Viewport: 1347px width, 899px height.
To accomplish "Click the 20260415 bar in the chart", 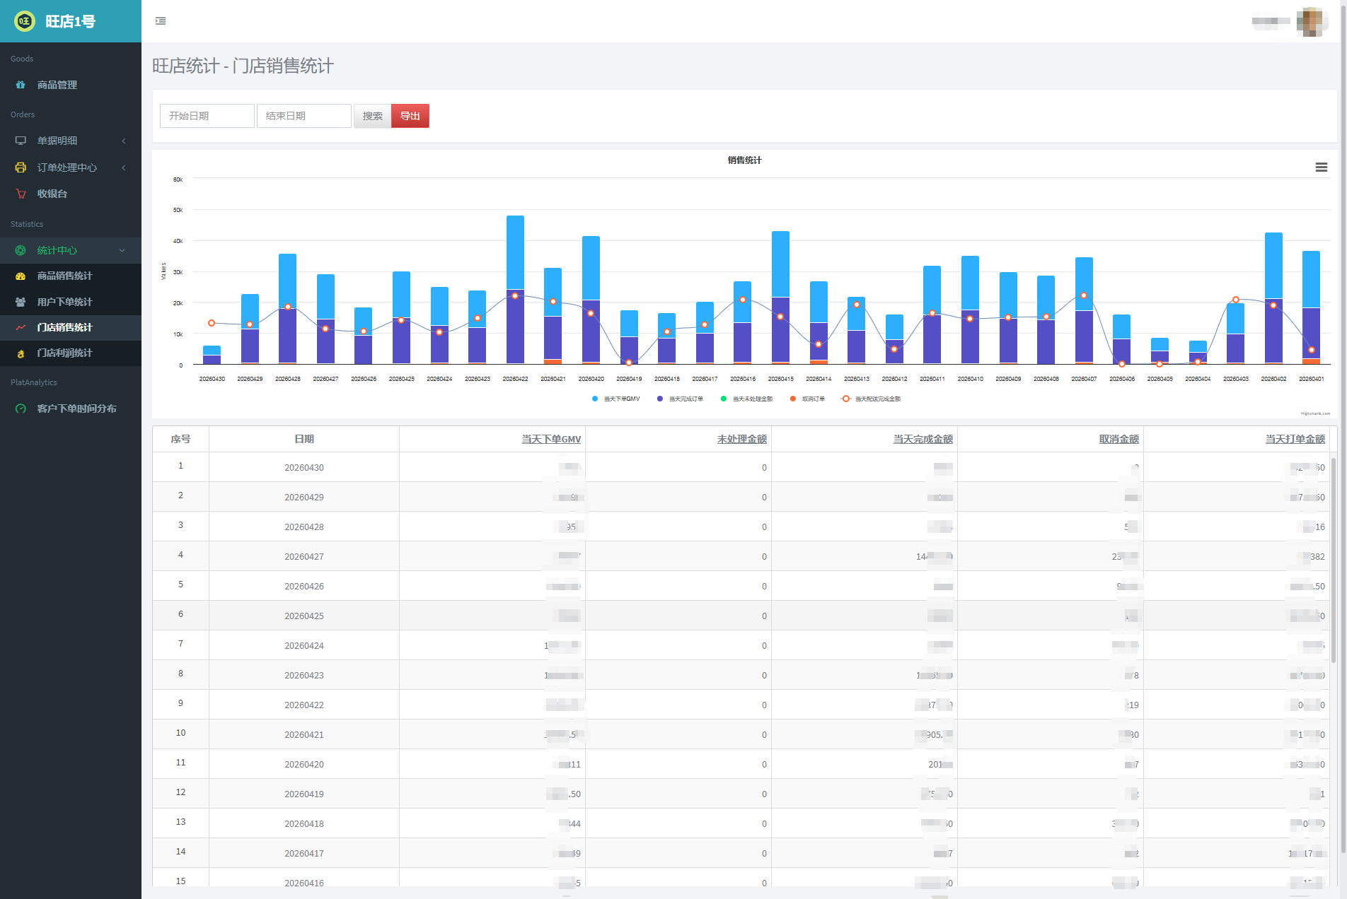I will [x=781, y=298].
